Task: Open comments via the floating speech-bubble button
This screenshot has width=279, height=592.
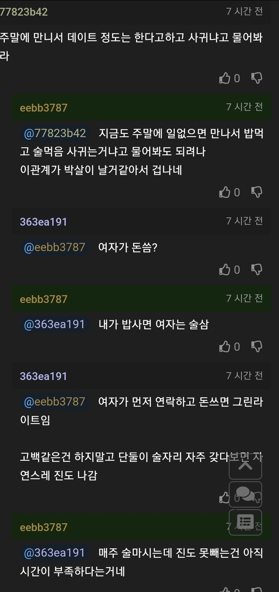Action: click(245, 494)
